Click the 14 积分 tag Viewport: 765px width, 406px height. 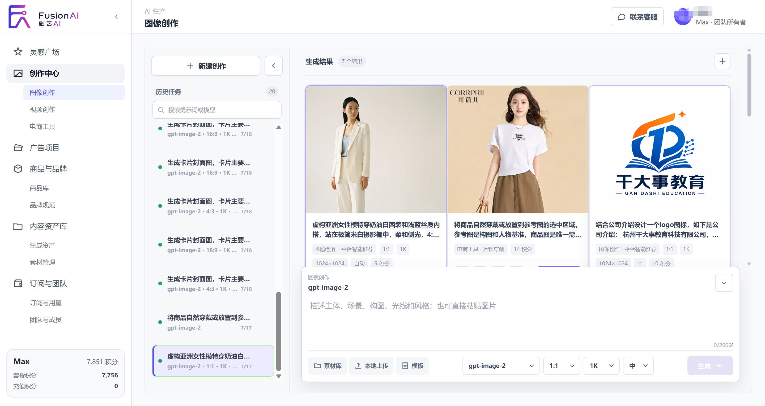(523, 249)
